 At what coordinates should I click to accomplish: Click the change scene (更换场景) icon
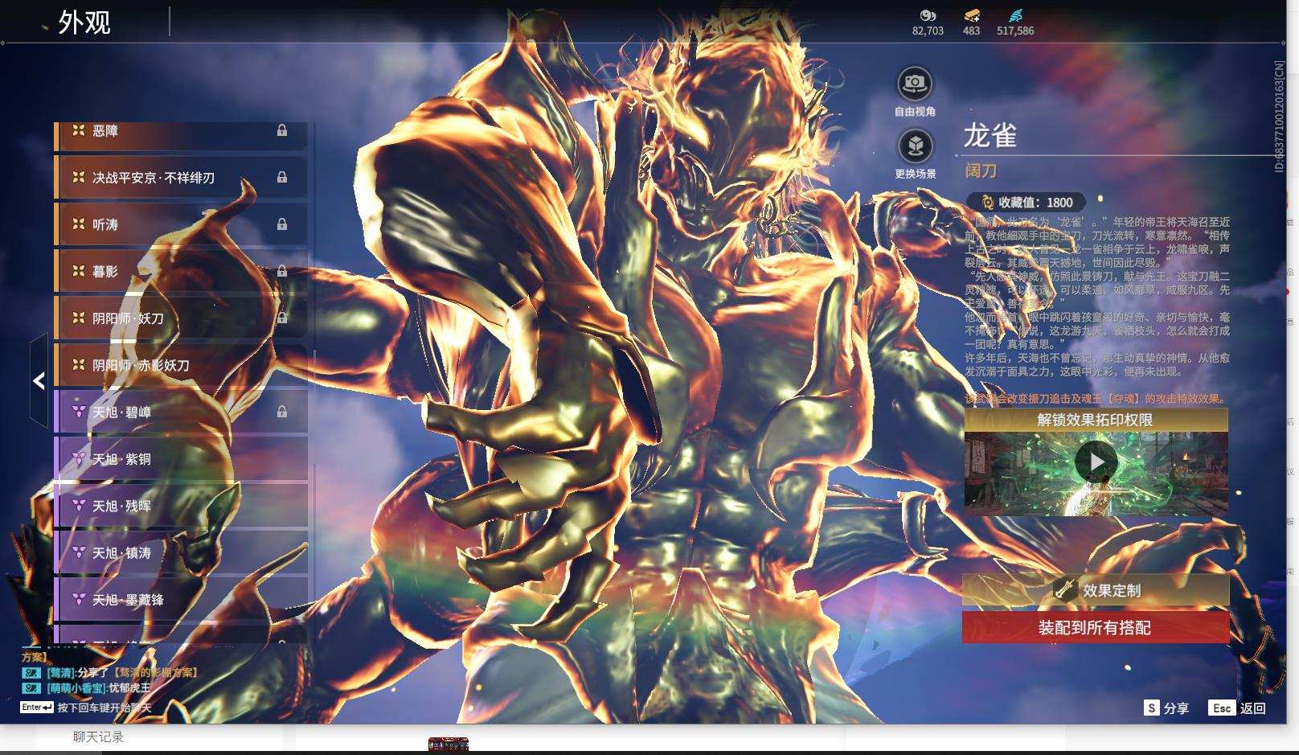point(915,146)
